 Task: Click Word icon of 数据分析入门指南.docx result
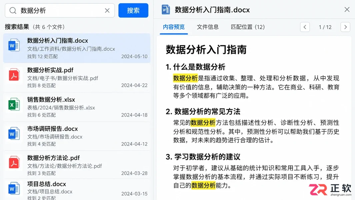pyautogui.click(x=14, y=45)
